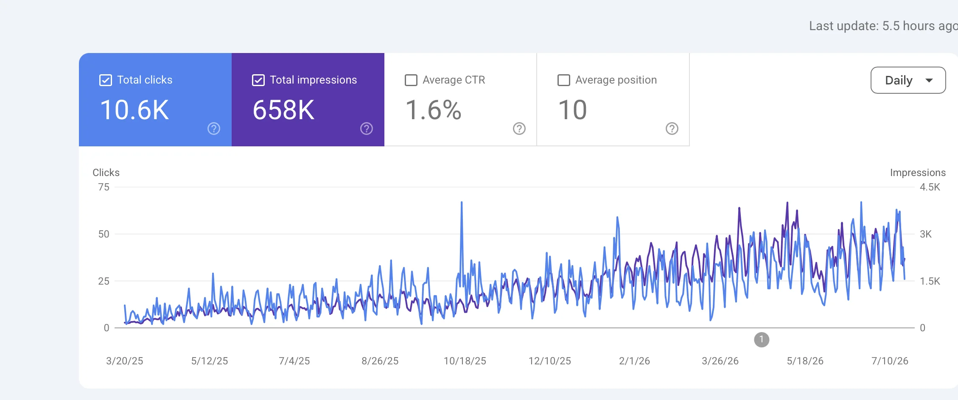This screenshot has height=400, width=958.
Task: Click the 3K impressions axis value
Action: tap(926, 234)
